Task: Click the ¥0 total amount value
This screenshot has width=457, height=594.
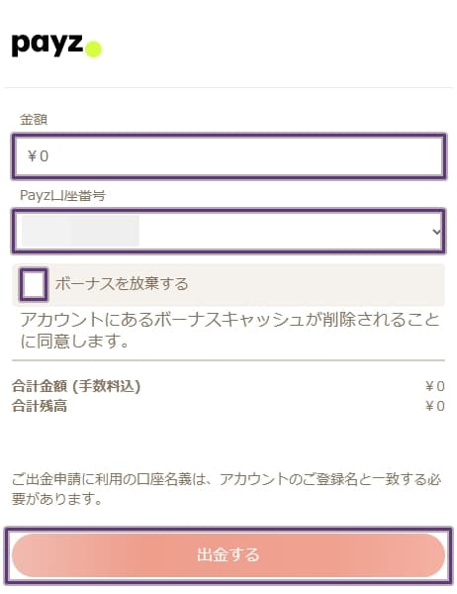Action: click(434, 386)
